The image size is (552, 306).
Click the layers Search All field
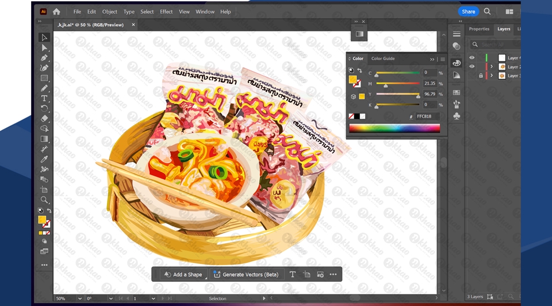tap(496, 45)
